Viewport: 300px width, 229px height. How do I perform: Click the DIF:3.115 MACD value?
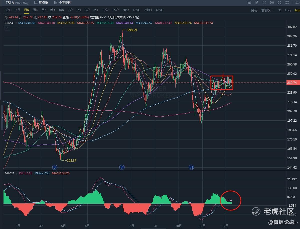(26, 173)
